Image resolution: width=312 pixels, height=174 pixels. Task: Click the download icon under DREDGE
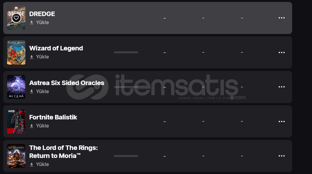click(31, 22)
